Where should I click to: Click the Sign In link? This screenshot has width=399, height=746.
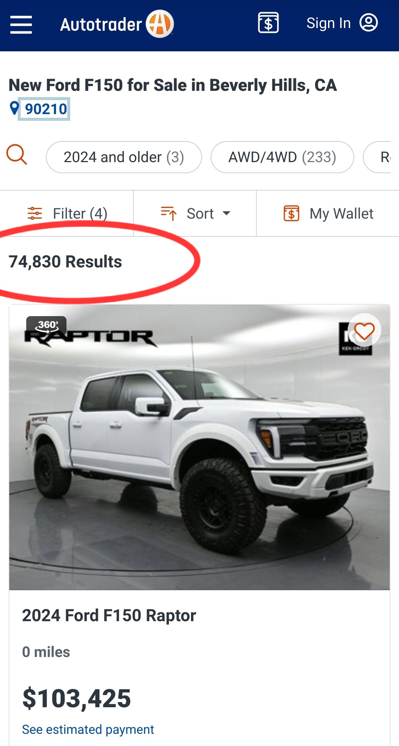click(328, 23)
